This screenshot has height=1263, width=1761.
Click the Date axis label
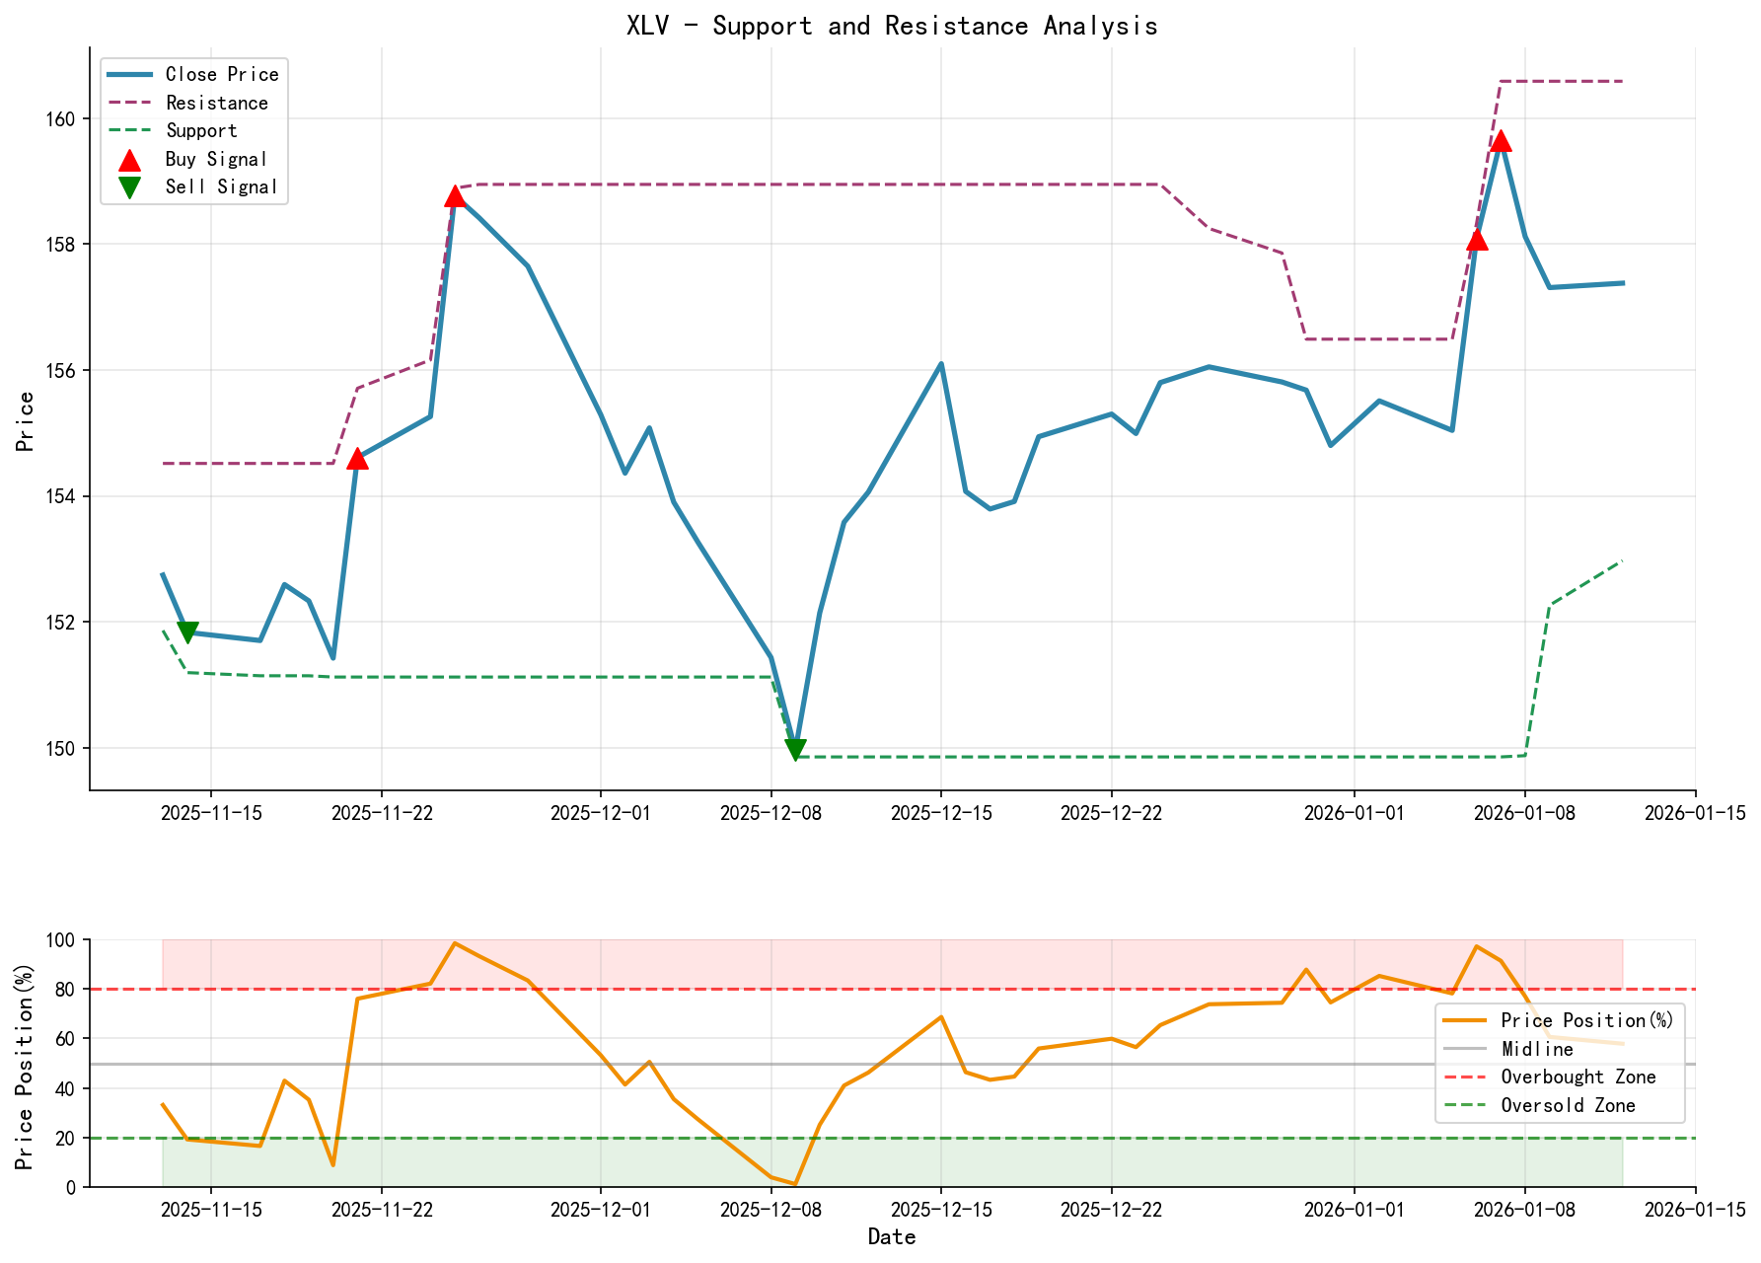[893, 1236]
